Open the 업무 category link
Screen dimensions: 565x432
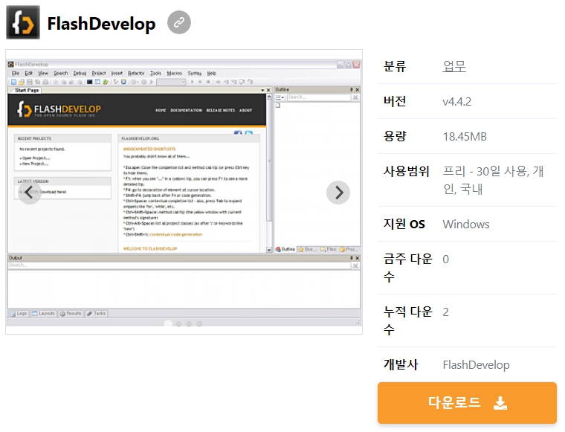click(x=454, y=66)
